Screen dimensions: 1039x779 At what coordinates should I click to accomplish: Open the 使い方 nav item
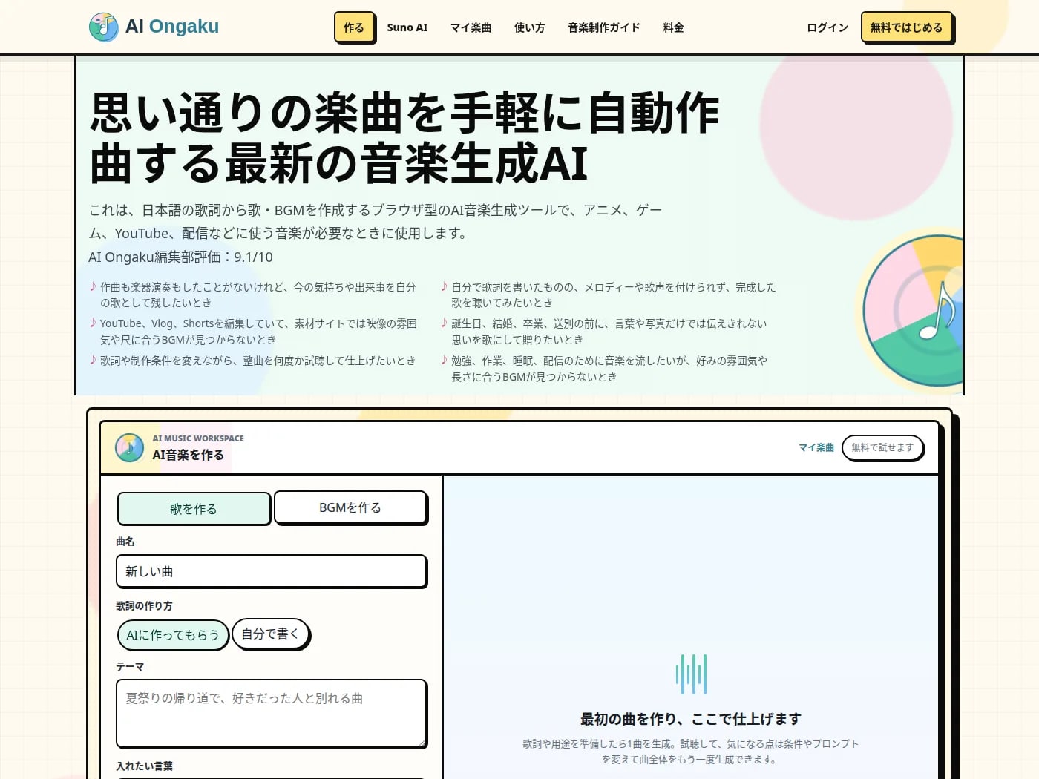pos(530,27)
